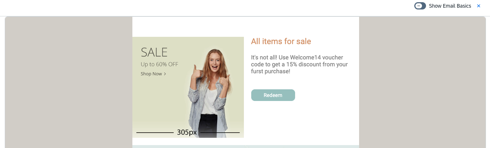The height and width of the screenshot is (148, 490).
Task: Click the Up to 60% OFF text
Action: click(159, 65)
